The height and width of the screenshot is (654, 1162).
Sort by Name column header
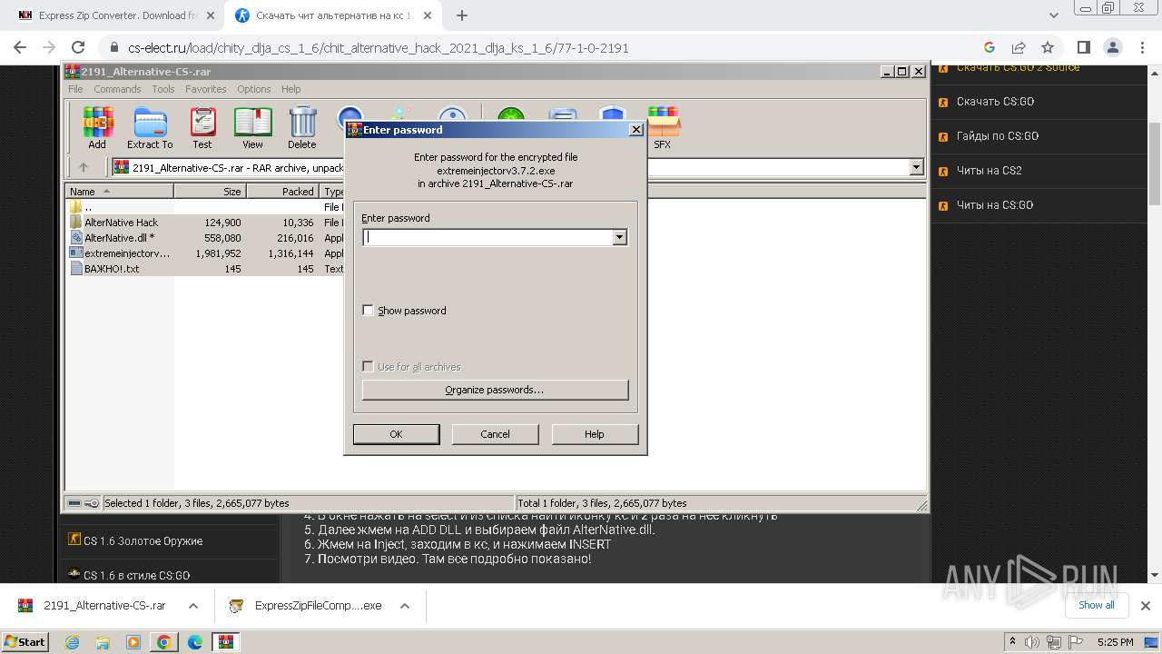[119, 192]
